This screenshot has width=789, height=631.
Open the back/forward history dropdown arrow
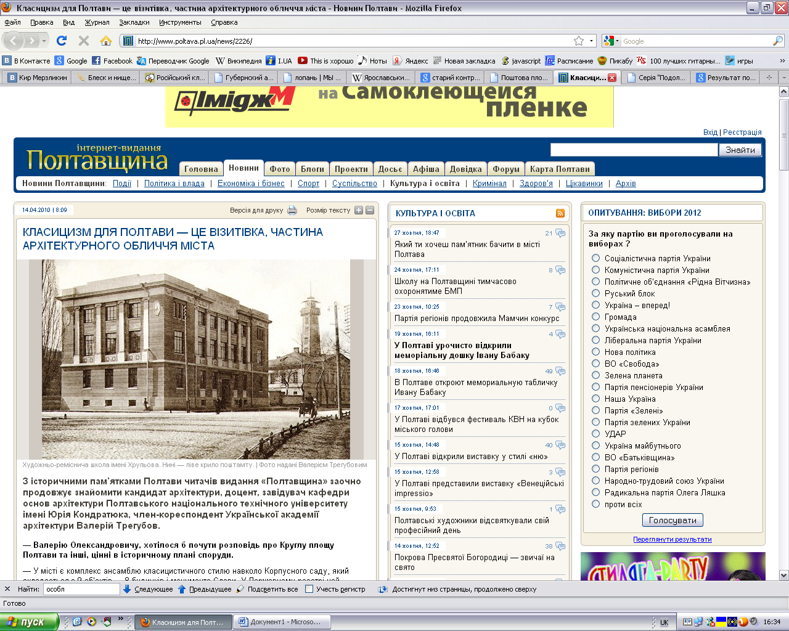pos(44,41)
